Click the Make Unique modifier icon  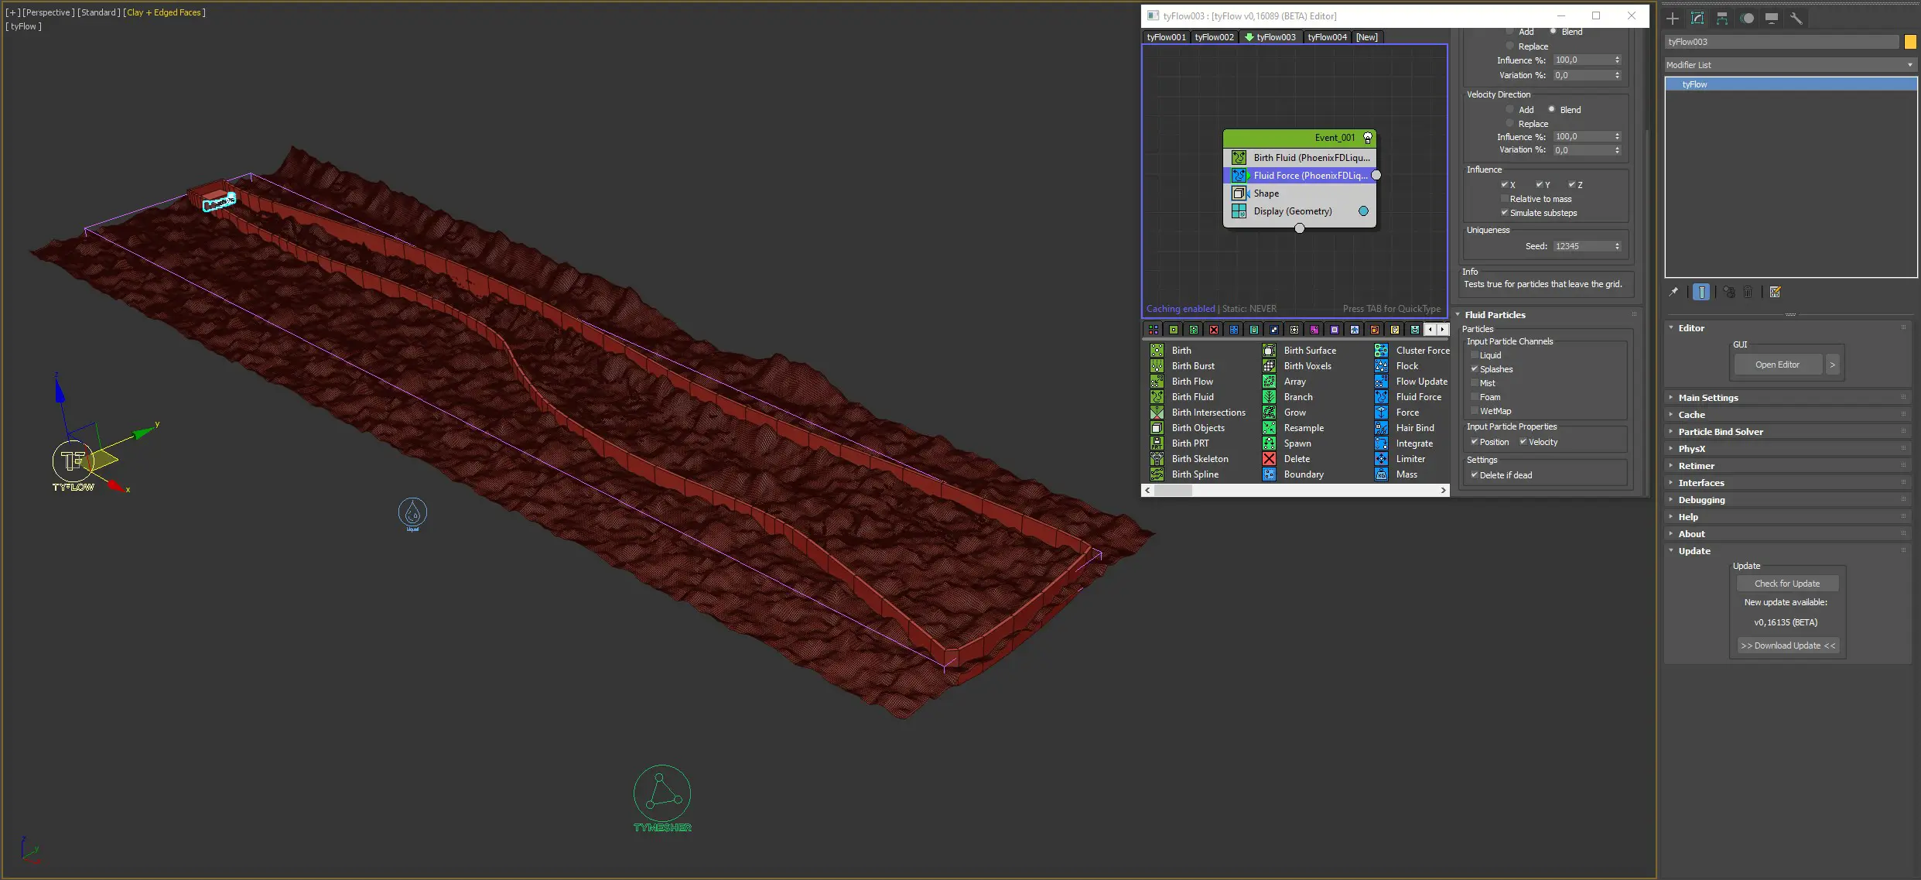tap(1728, 292)
